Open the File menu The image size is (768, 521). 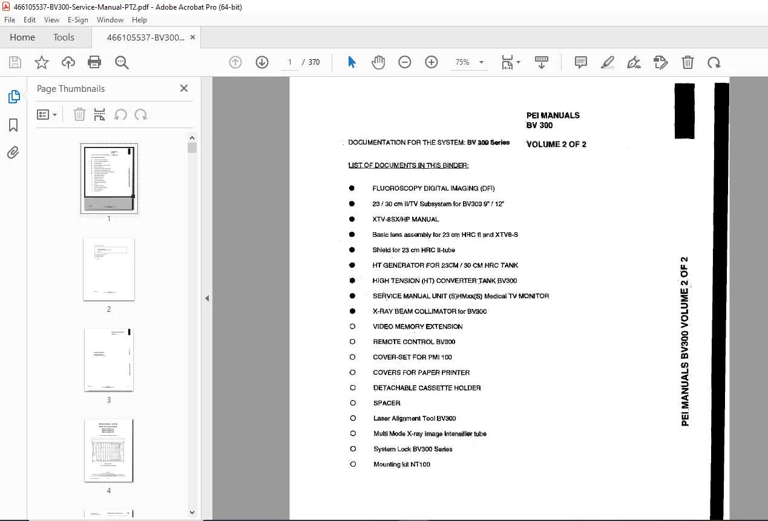[x=10, y=20]
